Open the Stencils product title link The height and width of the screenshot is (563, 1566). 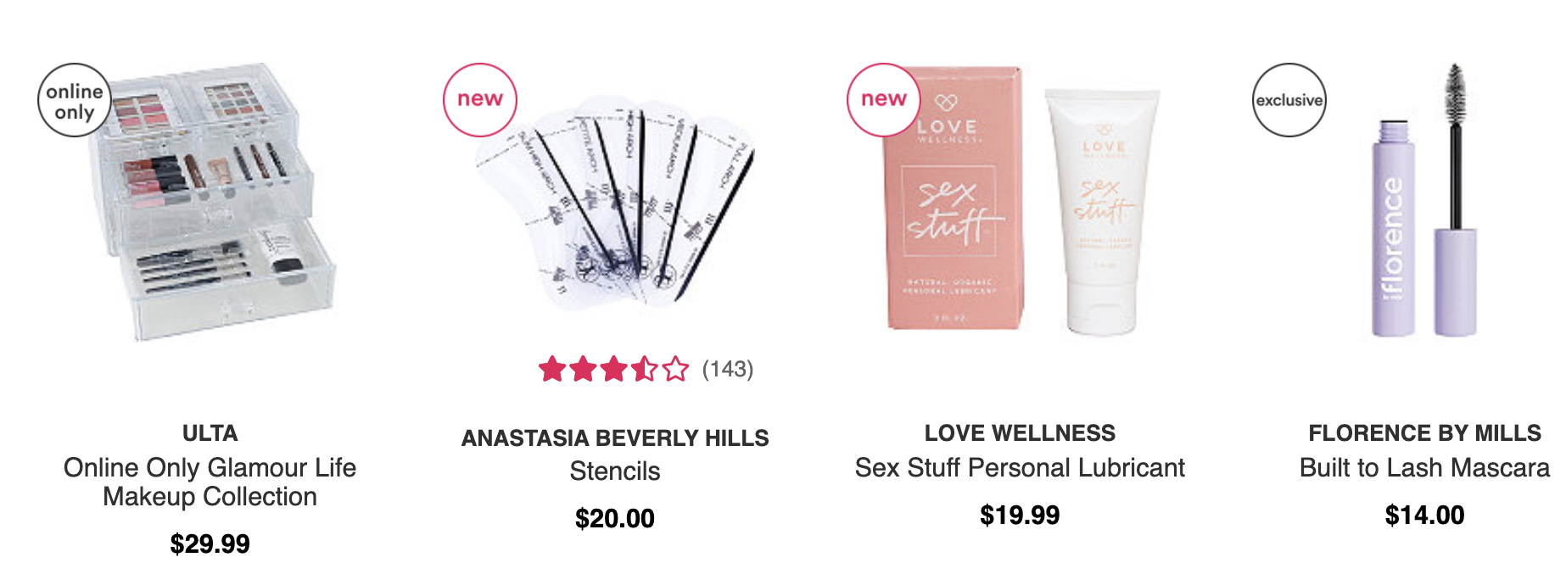[615, 471]
